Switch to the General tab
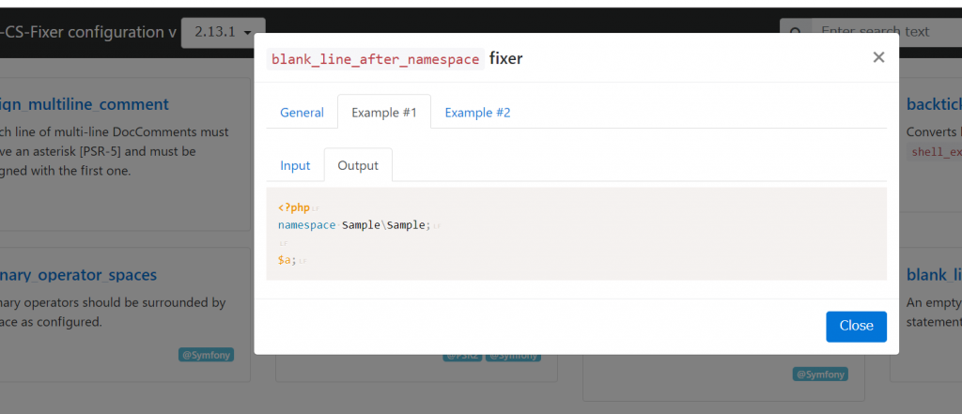The image size is (962, 414). 302,113
